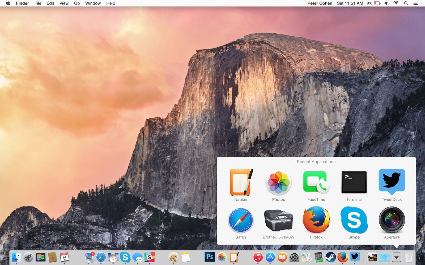Open Aperture from the Recent Applications grid
425x265 pixels.
tap(392, 220)
